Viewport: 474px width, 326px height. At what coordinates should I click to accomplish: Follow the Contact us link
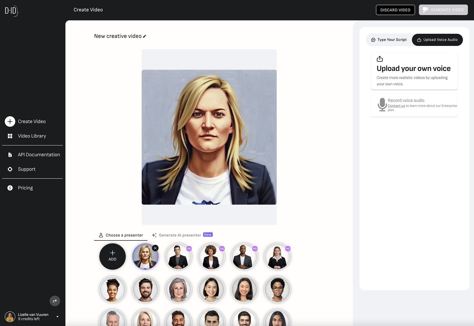[x=396, y=106]
